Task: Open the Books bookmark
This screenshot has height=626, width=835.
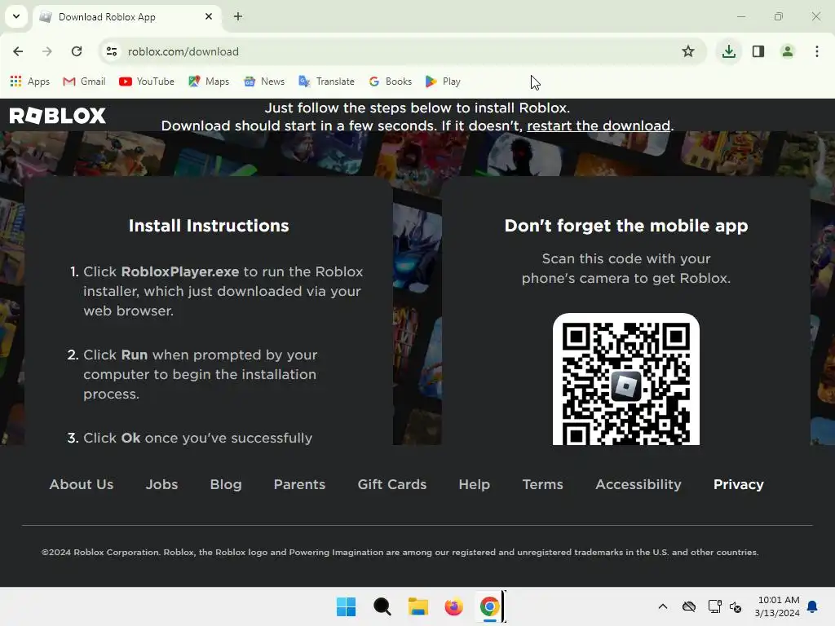Action: pos(391,82)
